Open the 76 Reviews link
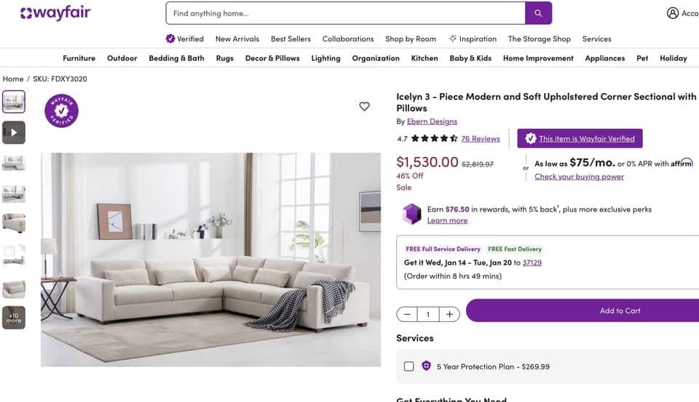The height and width of the screenshot is (402, 699). point(481,139)
